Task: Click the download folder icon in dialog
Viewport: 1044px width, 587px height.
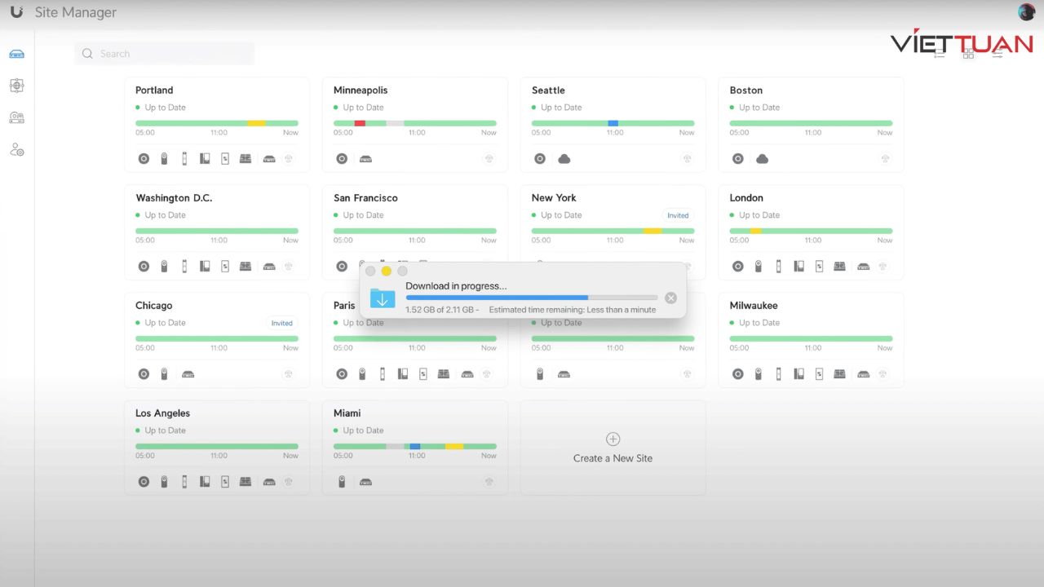Action: pos(383,298)
